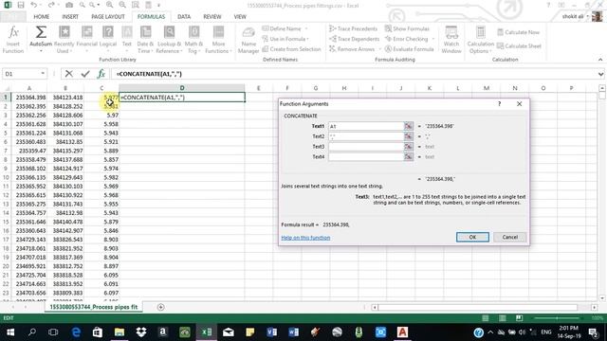Click the Text3 input field
Viewport: 607px width, 341px height.
click(366, 147)
